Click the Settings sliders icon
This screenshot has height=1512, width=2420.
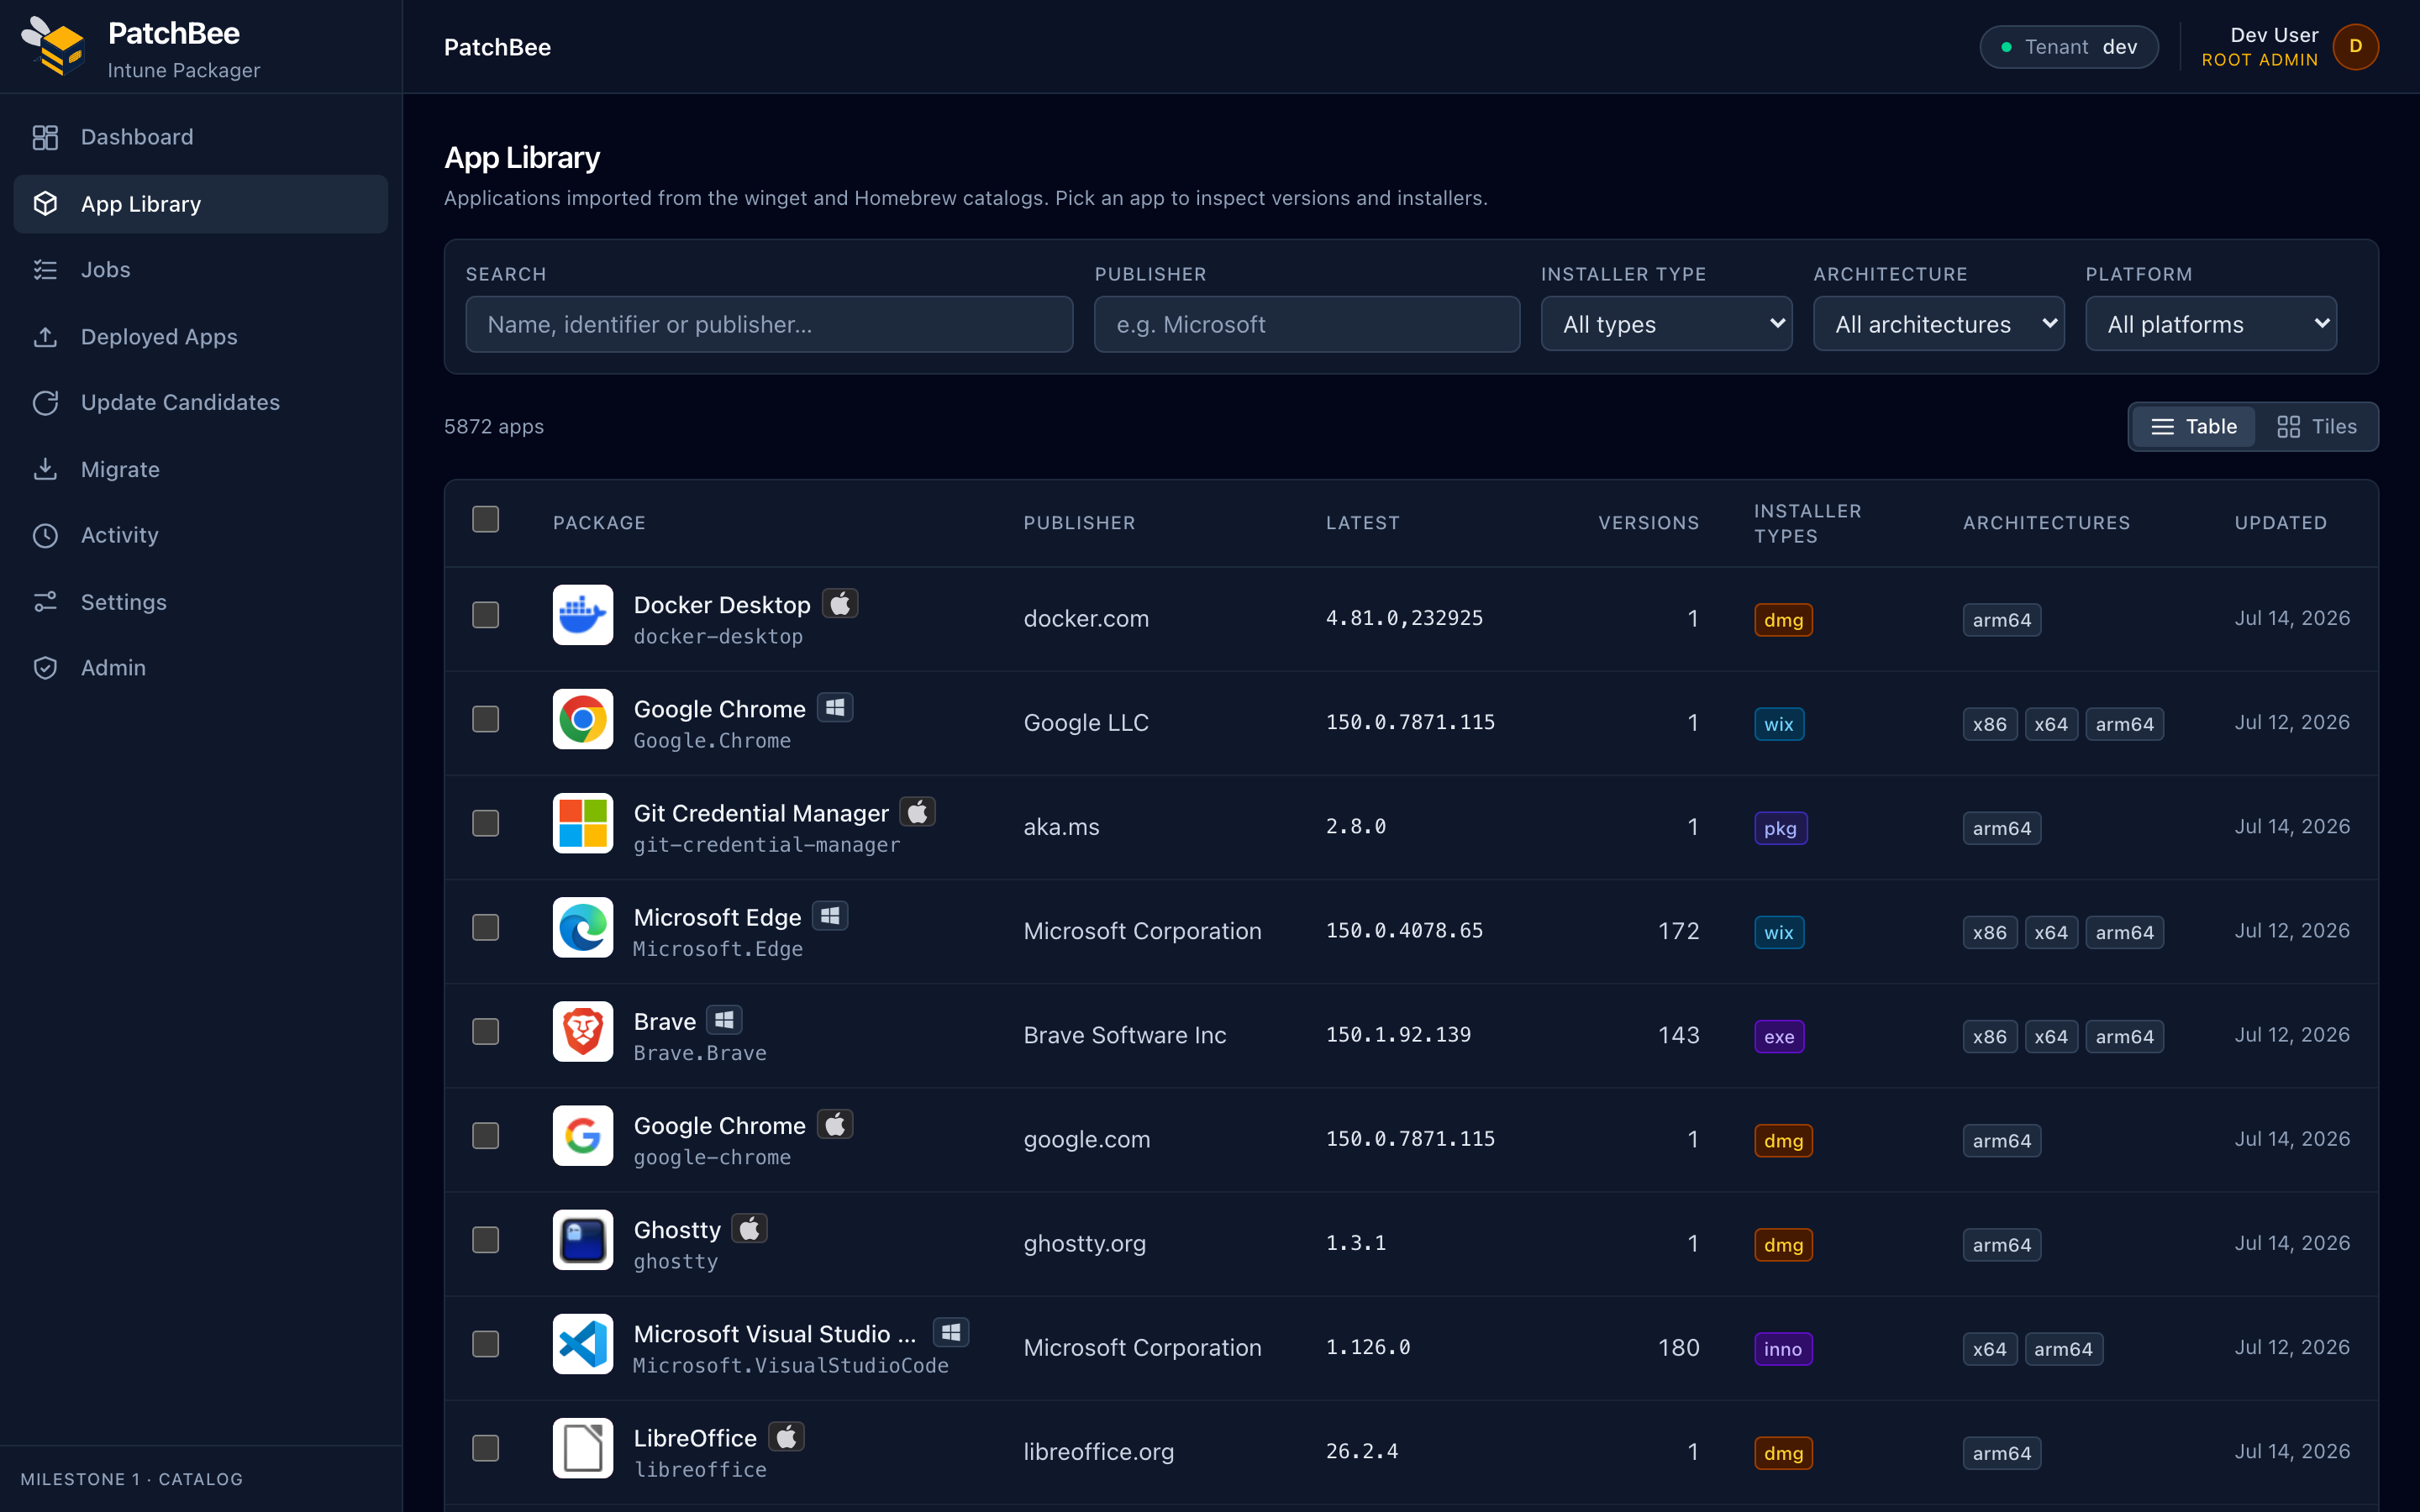45,602
